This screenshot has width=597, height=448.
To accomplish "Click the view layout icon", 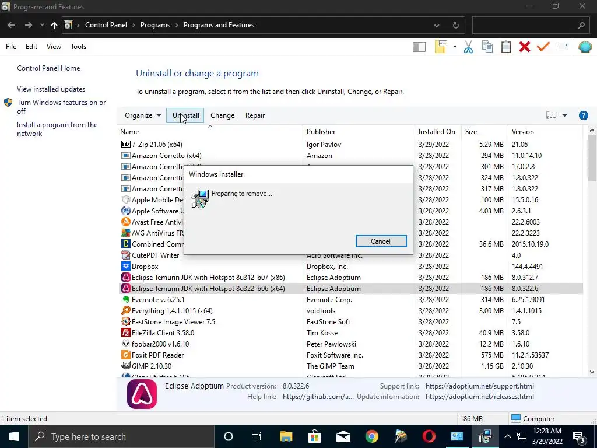I will [x=551, y=116].
